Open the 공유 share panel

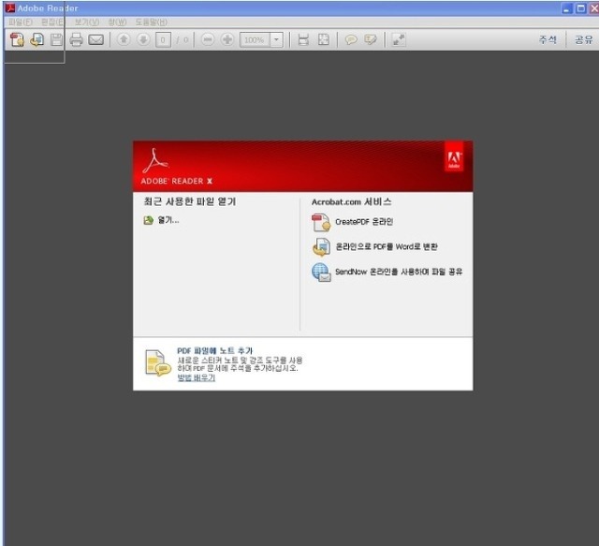point(584,39)
